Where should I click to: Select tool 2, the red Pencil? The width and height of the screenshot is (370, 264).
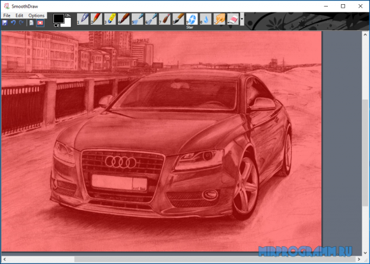96,19
